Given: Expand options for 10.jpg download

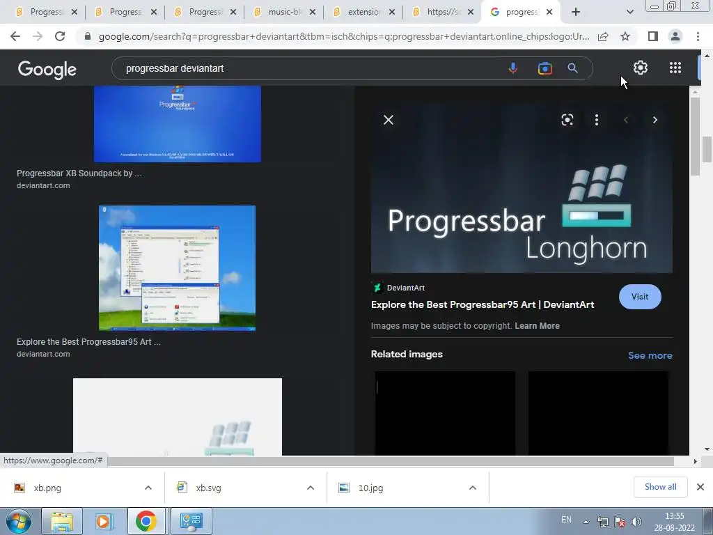Looking at the screenshot, I should (473, 488).
